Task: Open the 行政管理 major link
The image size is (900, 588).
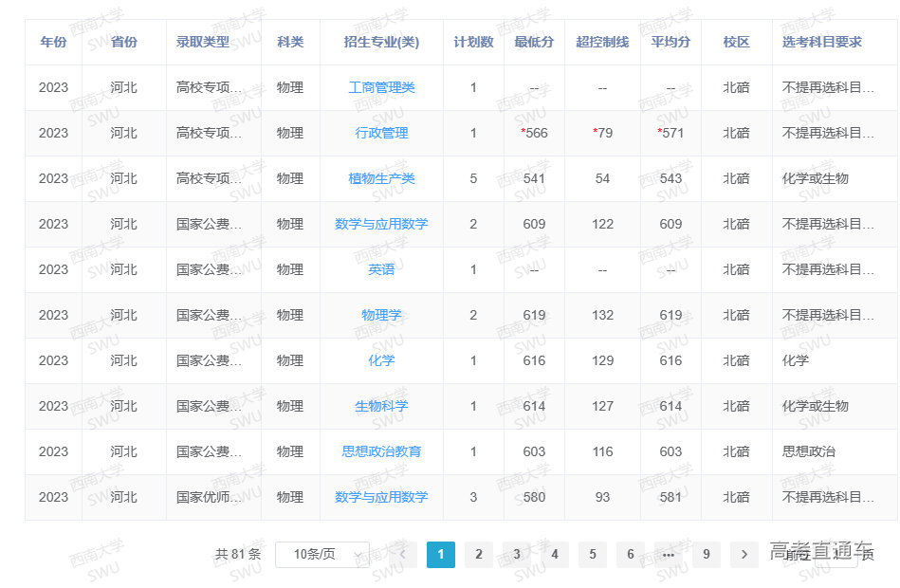Action: coord(381,134)
